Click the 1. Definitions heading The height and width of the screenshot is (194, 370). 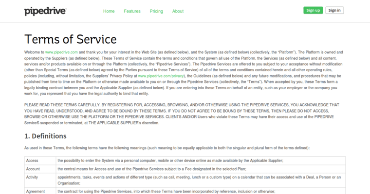click(45, 136)
